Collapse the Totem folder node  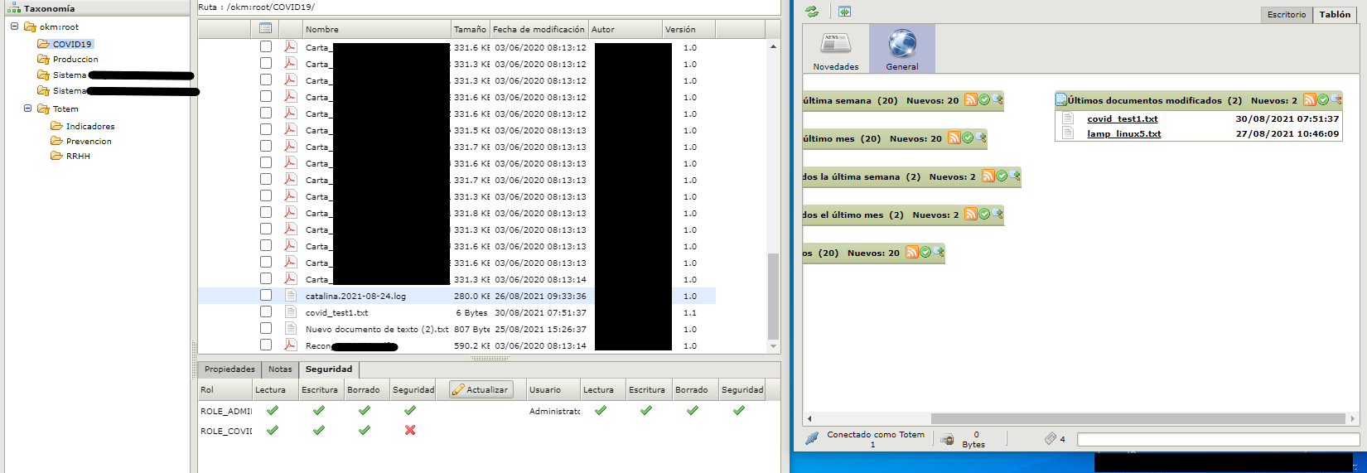(x=27, y=109)
